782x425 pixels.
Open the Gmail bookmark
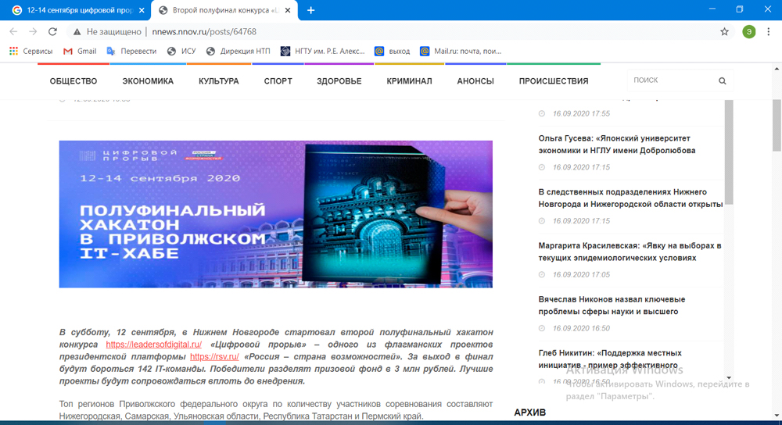(x=80, y=51)
